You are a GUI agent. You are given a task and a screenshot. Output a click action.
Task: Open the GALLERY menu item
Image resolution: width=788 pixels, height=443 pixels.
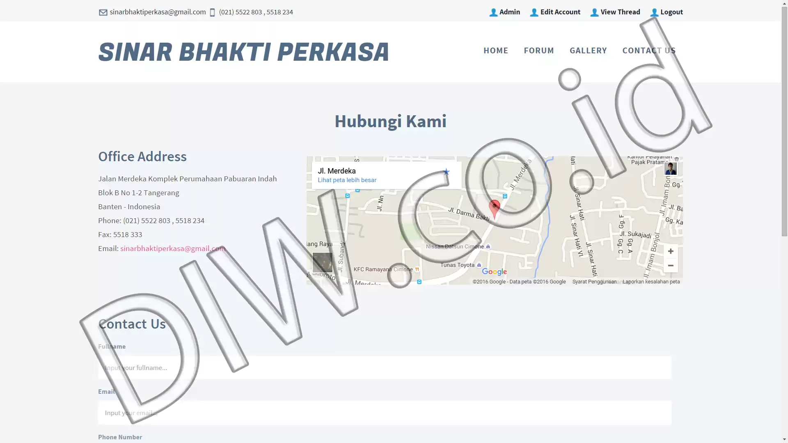point(588,50)
